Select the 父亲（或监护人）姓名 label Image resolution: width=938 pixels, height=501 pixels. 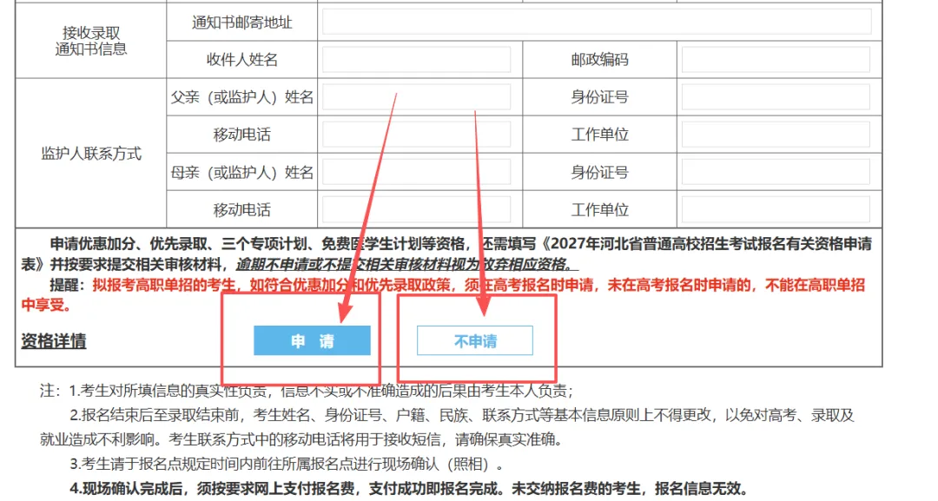[x=241, y=97]
